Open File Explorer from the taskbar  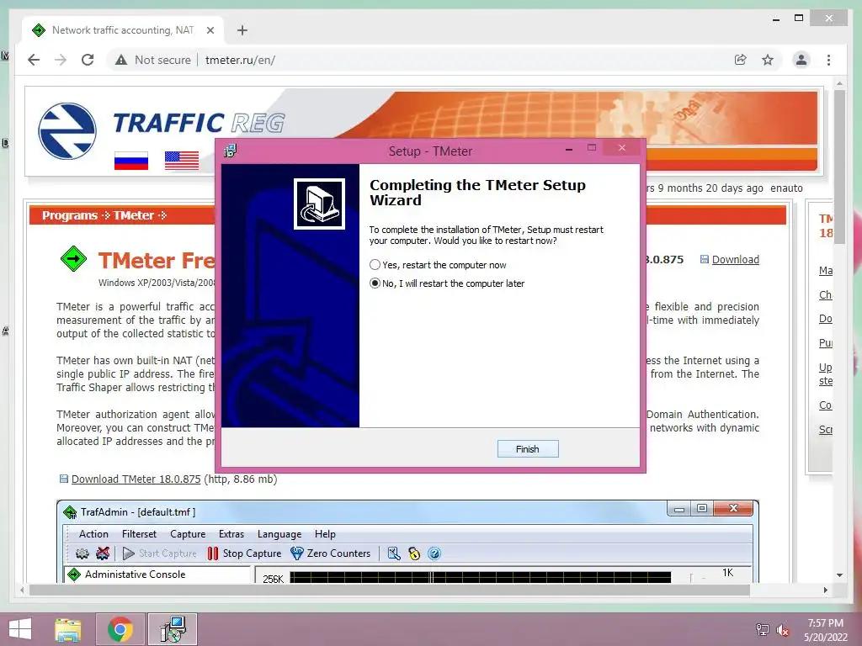pos(68,629)
